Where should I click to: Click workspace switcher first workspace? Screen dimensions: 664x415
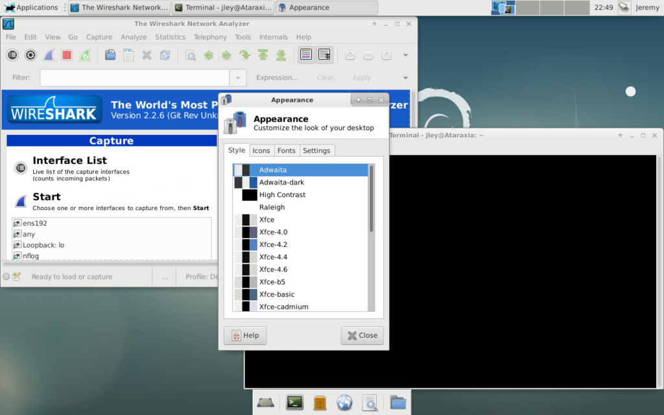(503, 8)
